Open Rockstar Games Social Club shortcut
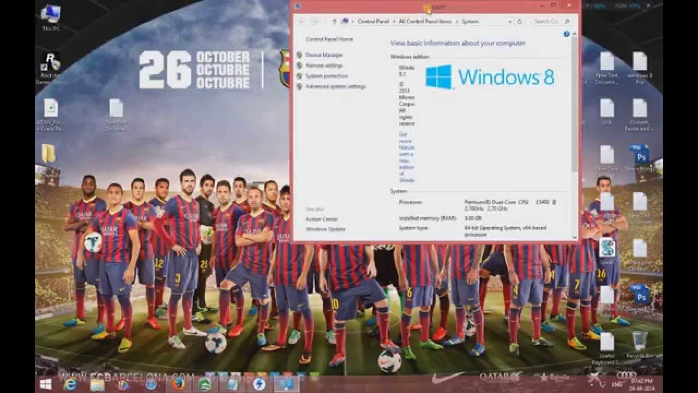Viewport: 698px width, 393px height. click(51, 68)
